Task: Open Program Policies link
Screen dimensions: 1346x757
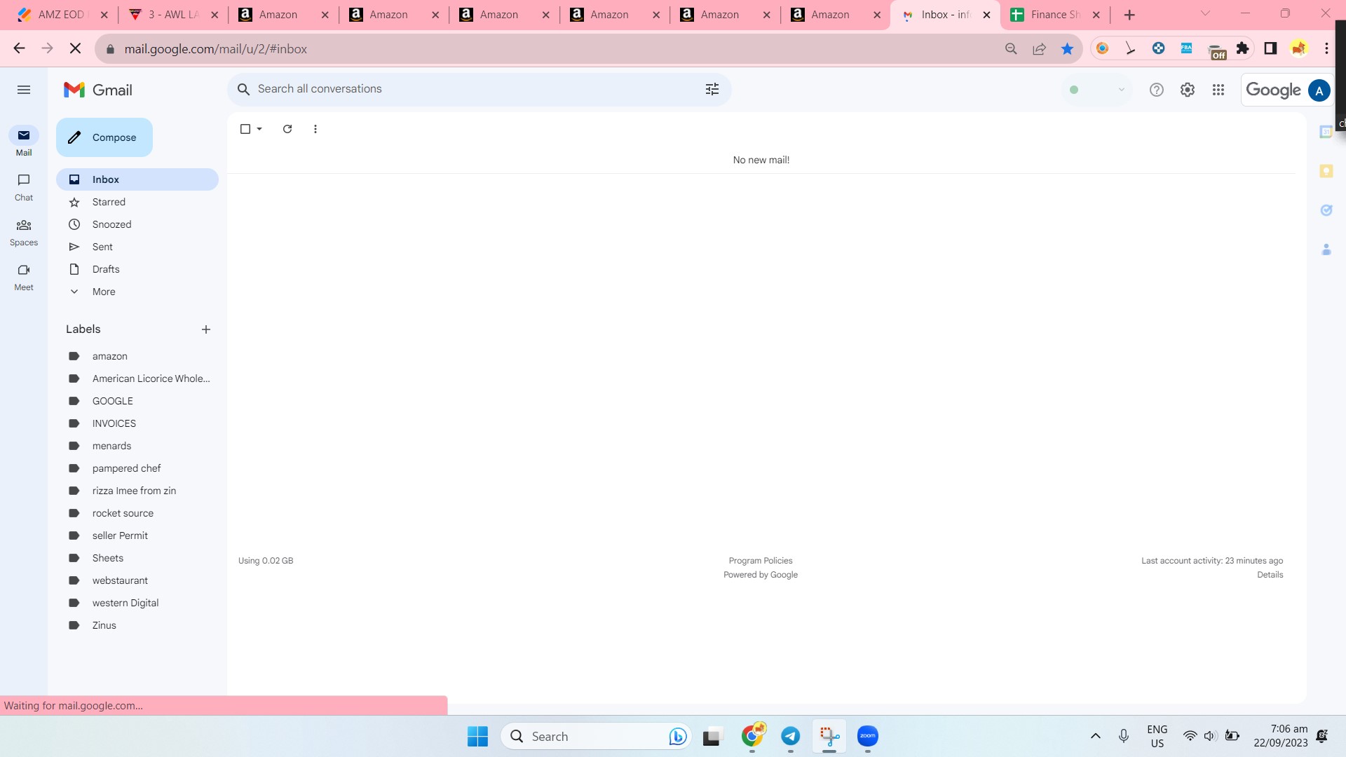Action: tap(761, 561)
